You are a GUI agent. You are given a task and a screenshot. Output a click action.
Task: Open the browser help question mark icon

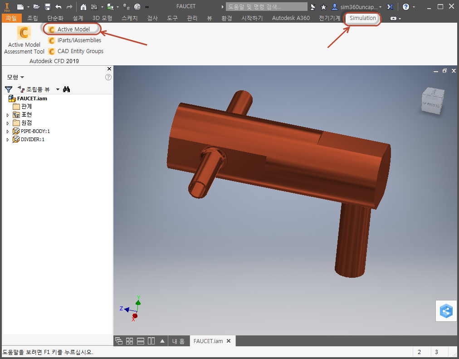pos(108,77)
